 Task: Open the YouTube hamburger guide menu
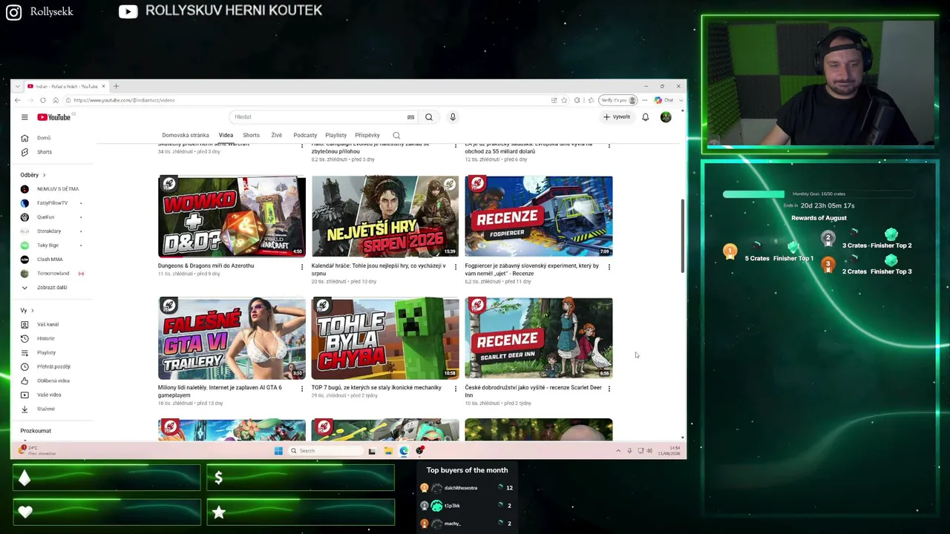(24, 117)
